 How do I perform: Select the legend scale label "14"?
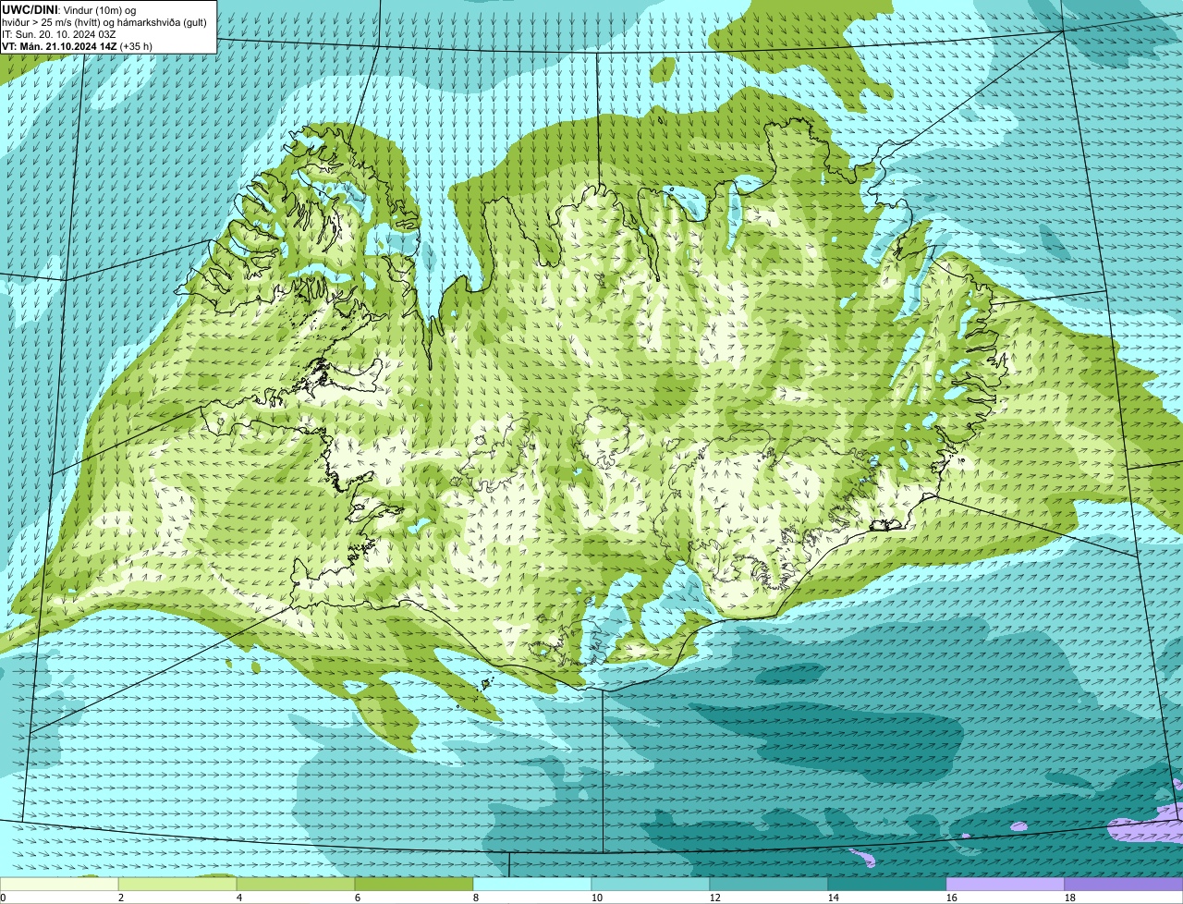pos(834,898)
